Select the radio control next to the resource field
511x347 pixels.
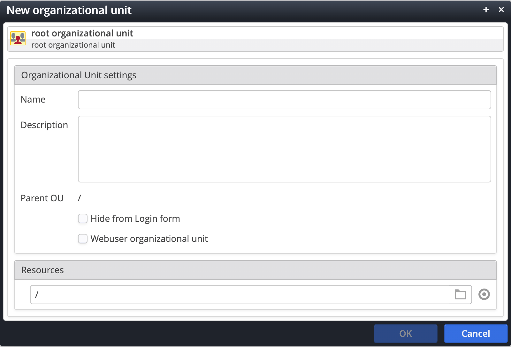484,294
